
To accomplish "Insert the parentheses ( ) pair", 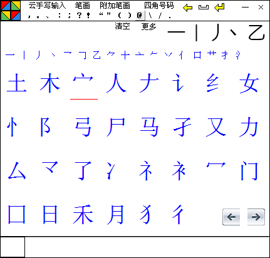I will click(125, 15).
